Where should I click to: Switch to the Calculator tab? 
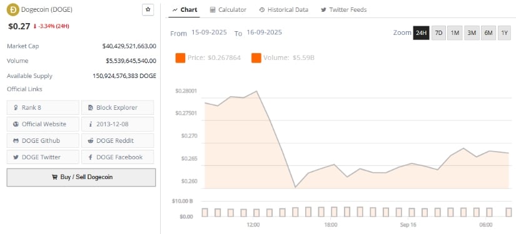pos(228,10)
